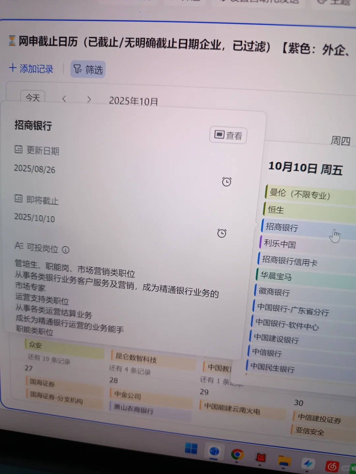Expand 还有 4 条记录 link
The width and height of the screenshot is (356, 474).
130,370
